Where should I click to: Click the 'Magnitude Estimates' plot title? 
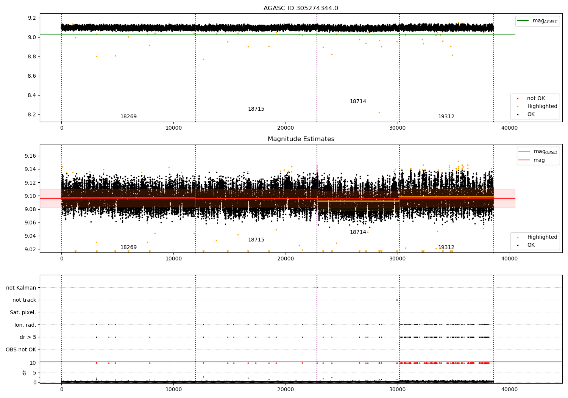point(301,139)
